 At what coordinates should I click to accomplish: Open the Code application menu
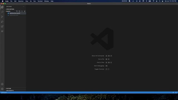tap(7, 1)
